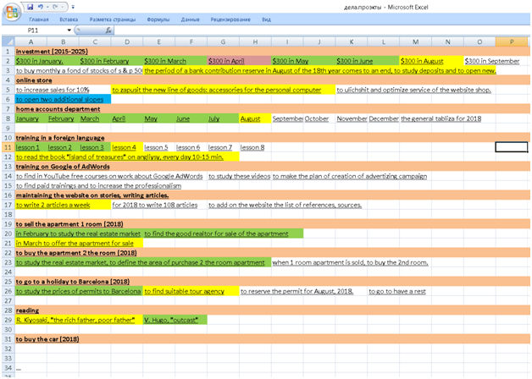The width and height of the screenshot is (532, 379).
Task: Open the Рецензирование ribbon tab
Action: coord(230,19)
